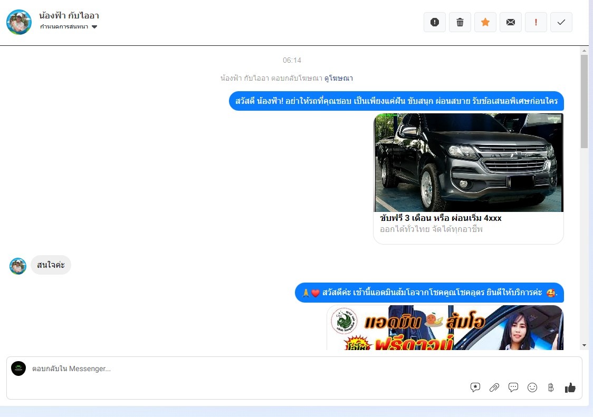This screenshot has width=593, height=417.
Task: Click the chat scrollbar thumb
Action: tap(585, 101)
